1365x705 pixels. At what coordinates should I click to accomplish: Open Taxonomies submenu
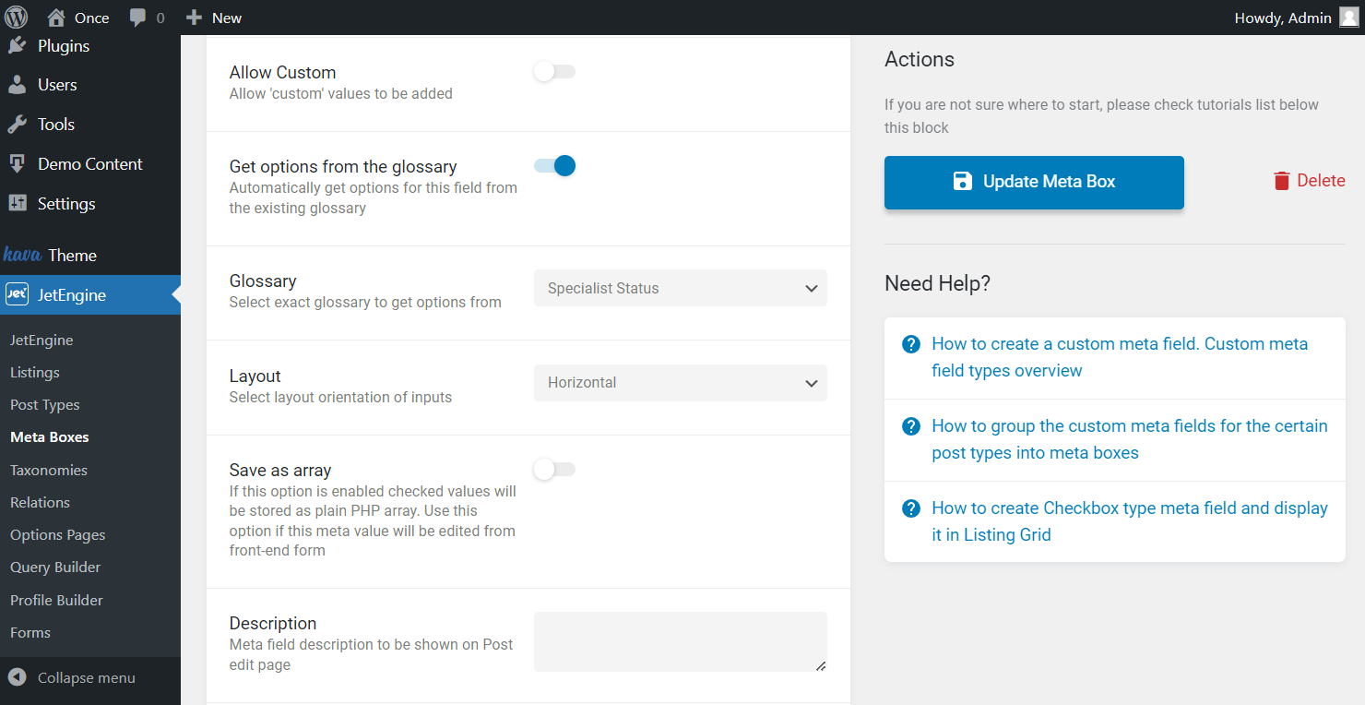pyautogui.click(x=49, y=470)
